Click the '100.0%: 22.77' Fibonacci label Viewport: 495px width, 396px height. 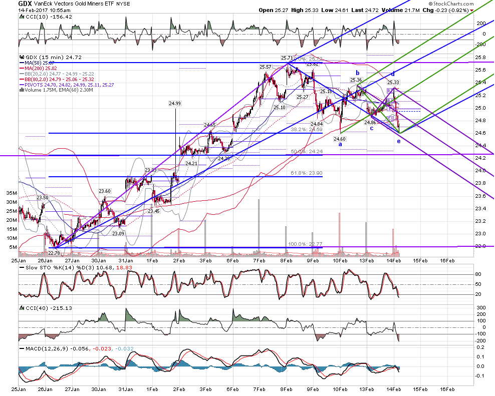point(305,244)
